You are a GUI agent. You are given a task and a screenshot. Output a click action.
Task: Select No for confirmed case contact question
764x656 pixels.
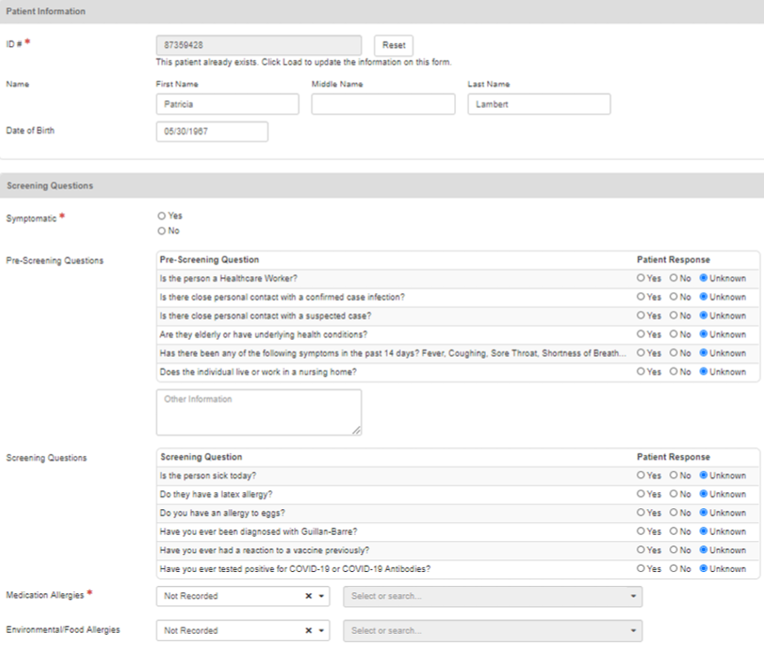(x=674, y=297)
